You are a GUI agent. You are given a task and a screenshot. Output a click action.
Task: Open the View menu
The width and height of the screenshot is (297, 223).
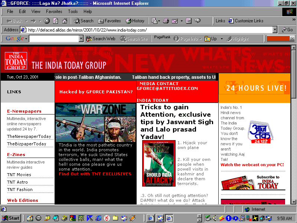[36, 12]
